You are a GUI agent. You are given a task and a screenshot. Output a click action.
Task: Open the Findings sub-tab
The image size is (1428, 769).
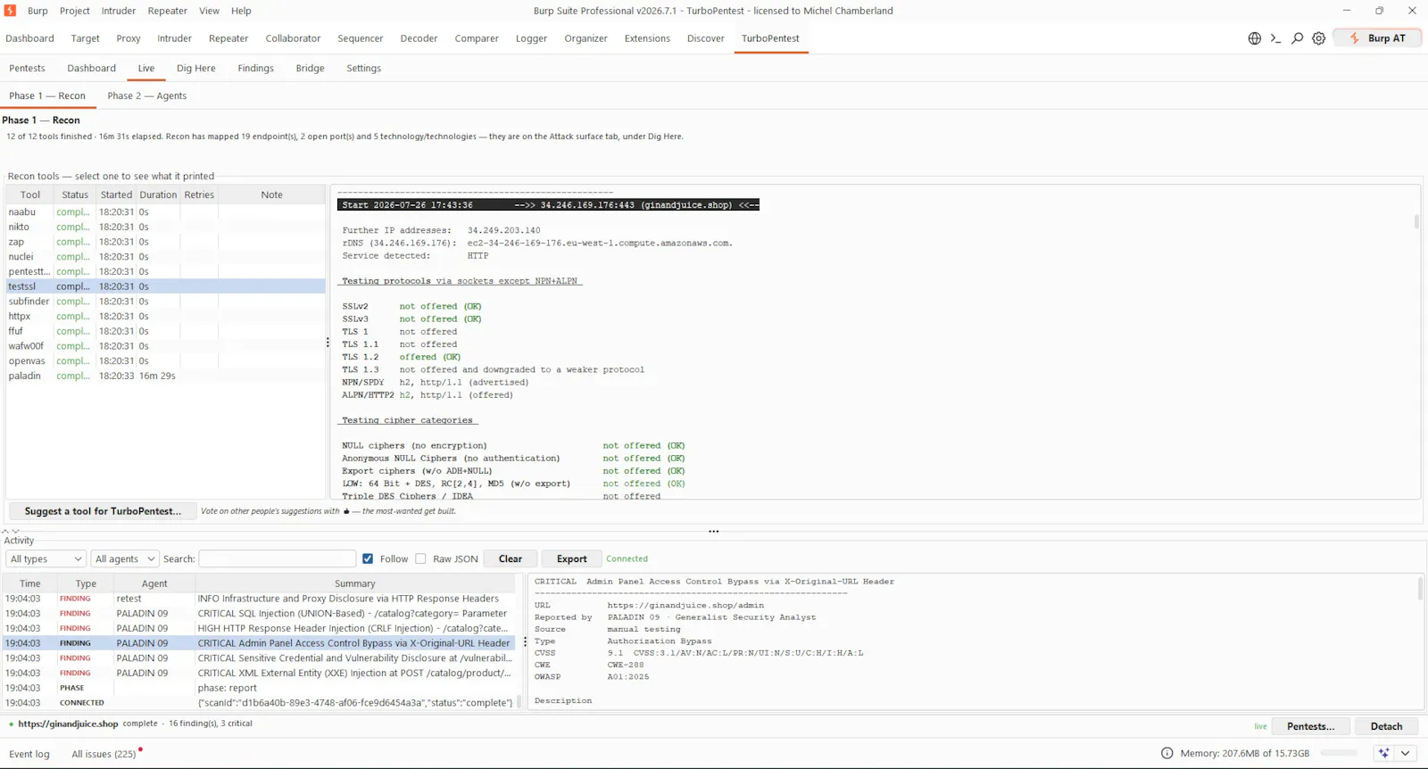[x=256, y=68]
